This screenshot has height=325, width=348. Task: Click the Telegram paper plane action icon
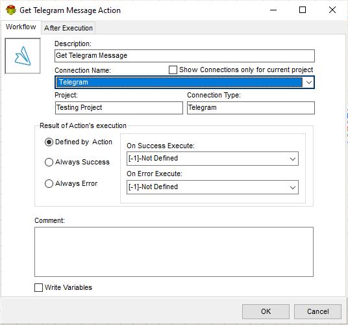pyautogui.click(x=23, y=56)
